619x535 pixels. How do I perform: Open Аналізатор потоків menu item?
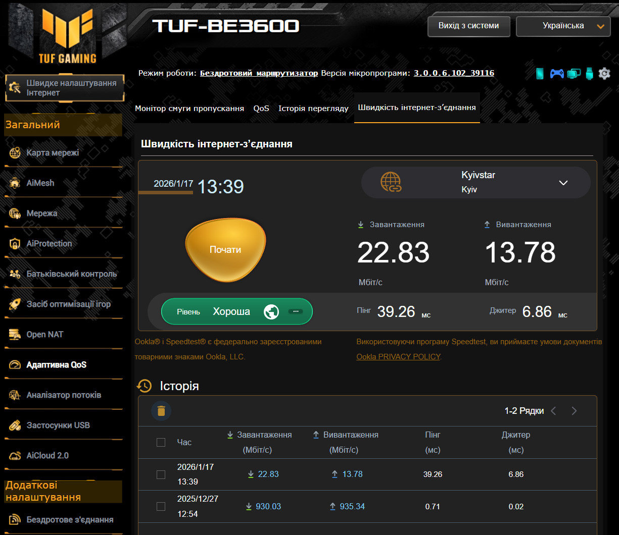64,395
